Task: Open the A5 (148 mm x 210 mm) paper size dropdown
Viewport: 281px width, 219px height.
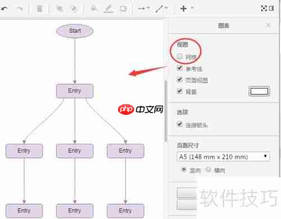Action: [x=223, y=157]
